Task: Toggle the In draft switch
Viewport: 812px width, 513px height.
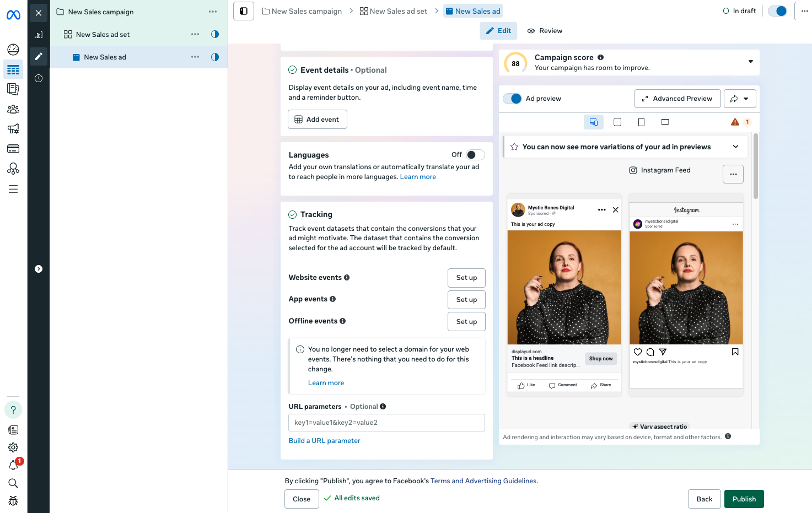Action: [x=777, y=10]
